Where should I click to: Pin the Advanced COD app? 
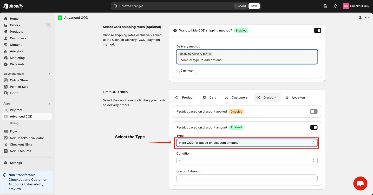[x=360, y=18]
